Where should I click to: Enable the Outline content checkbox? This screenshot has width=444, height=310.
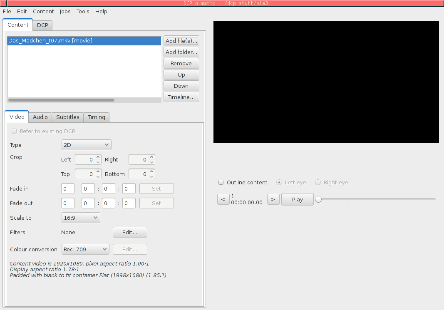coord(221,182)
